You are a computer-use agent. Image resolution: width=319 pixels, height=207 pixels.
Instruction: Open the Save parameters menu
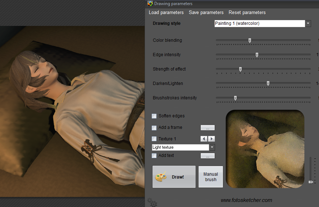pyautogui.click(x=206, y=13)
